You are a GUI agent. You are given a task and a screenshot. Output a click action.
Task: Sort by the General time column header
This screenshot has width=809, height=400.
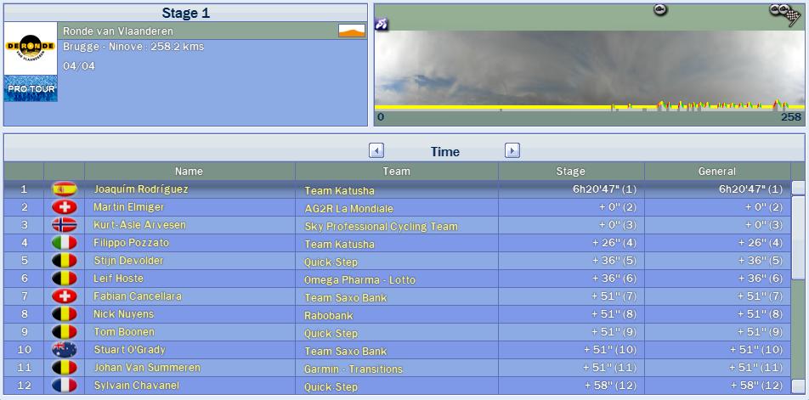[x=716, y=172]
